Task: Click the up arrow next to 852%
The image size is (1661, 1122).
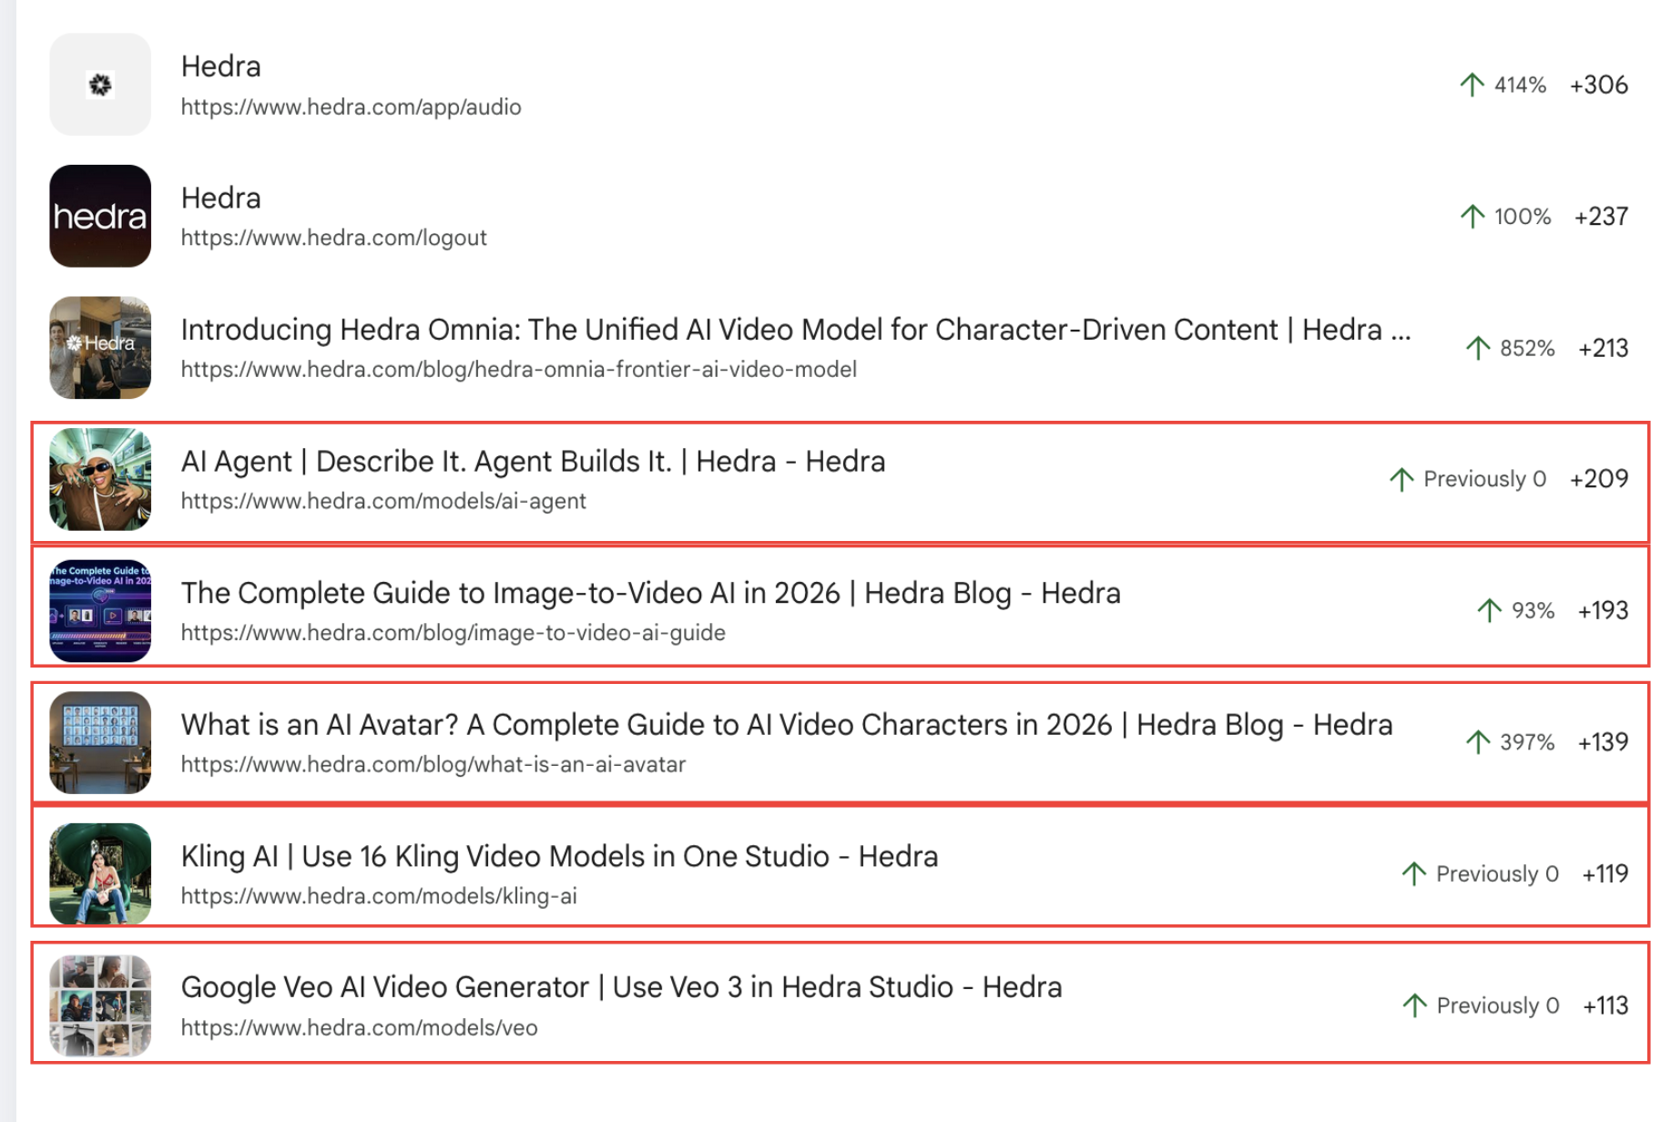Action: coord(1478,348)
